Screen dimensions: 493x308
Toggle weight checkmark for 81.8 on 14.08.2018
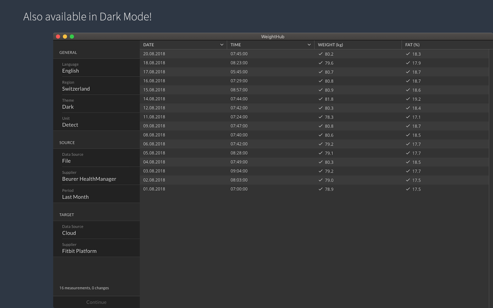[320, 99]
